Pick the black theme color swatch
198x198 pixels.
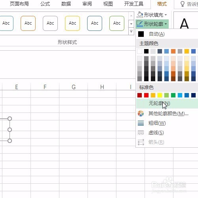coord(146,51)
